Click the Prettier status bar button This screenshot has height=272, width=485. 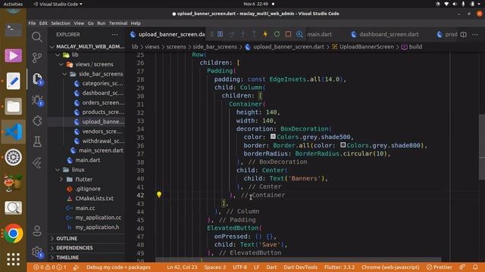(x=440, y=267)
